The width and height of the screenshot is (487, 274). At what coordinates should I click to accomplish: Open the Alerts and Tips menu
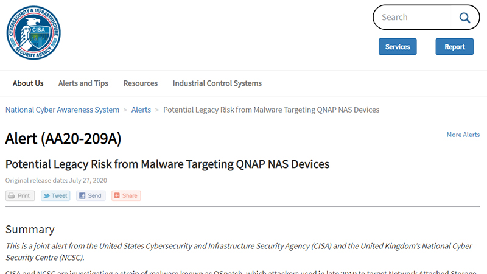click(x=83, y=83)
